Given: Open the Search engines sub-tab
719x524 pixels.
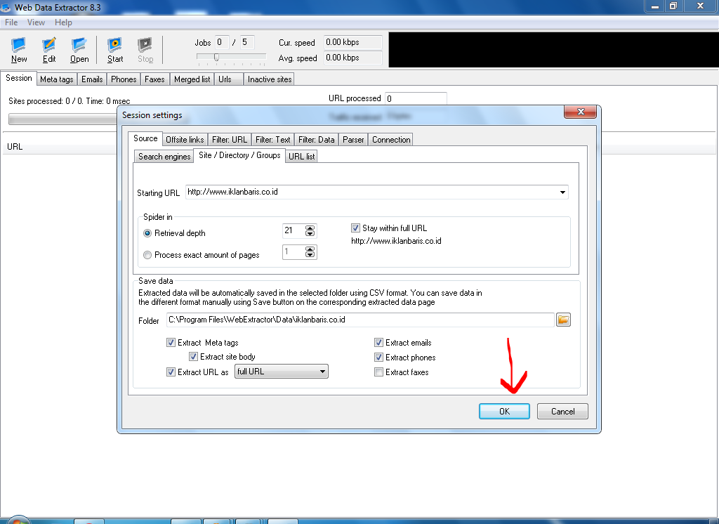Looking at the screenshot, I should pyautogui.click(x=164, y=157).
